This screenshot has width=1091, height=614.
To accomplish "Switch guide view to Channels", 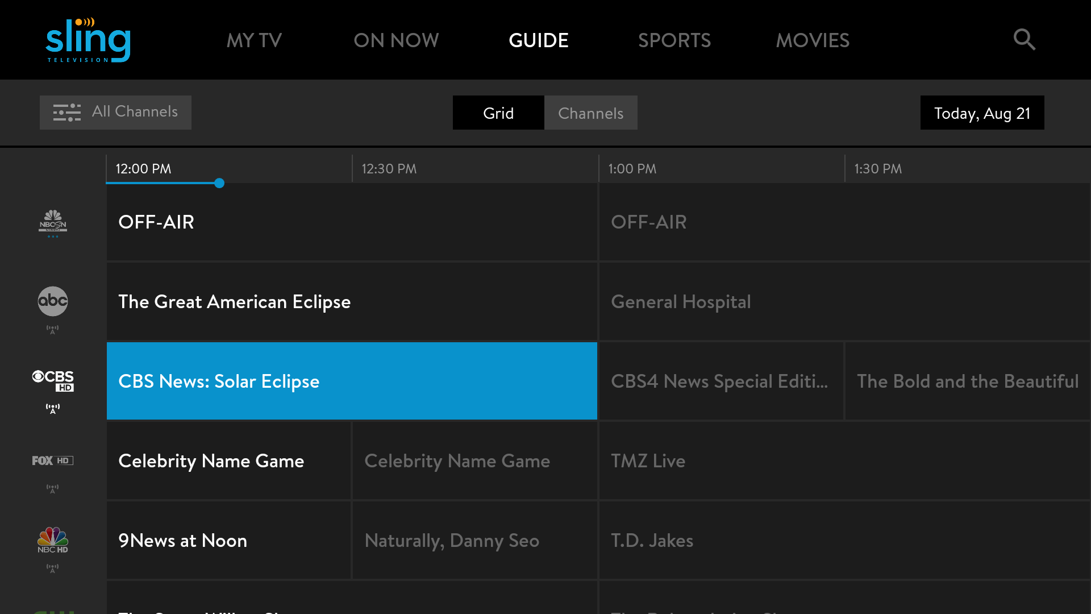I will (x=590, y=113).
